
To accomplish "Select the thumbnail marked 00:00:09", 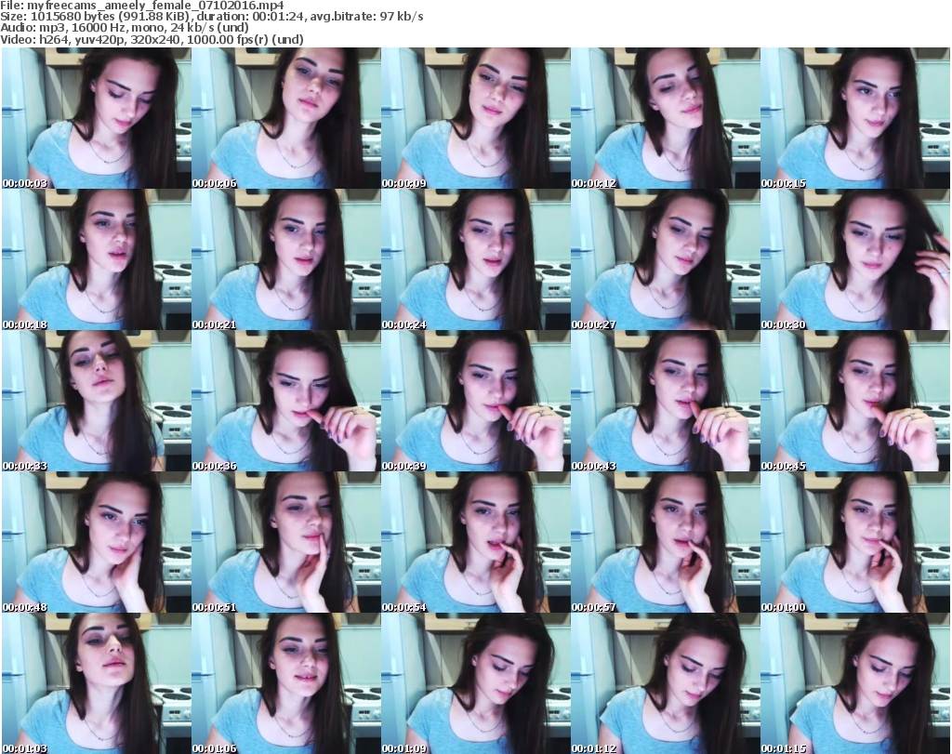I will click(x=475, y=118).
